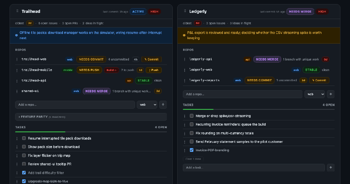Viewport: 350px width, 184px height.
Task: Click drag handle beside ledgerly-web repo
Action: click(185, 70)
